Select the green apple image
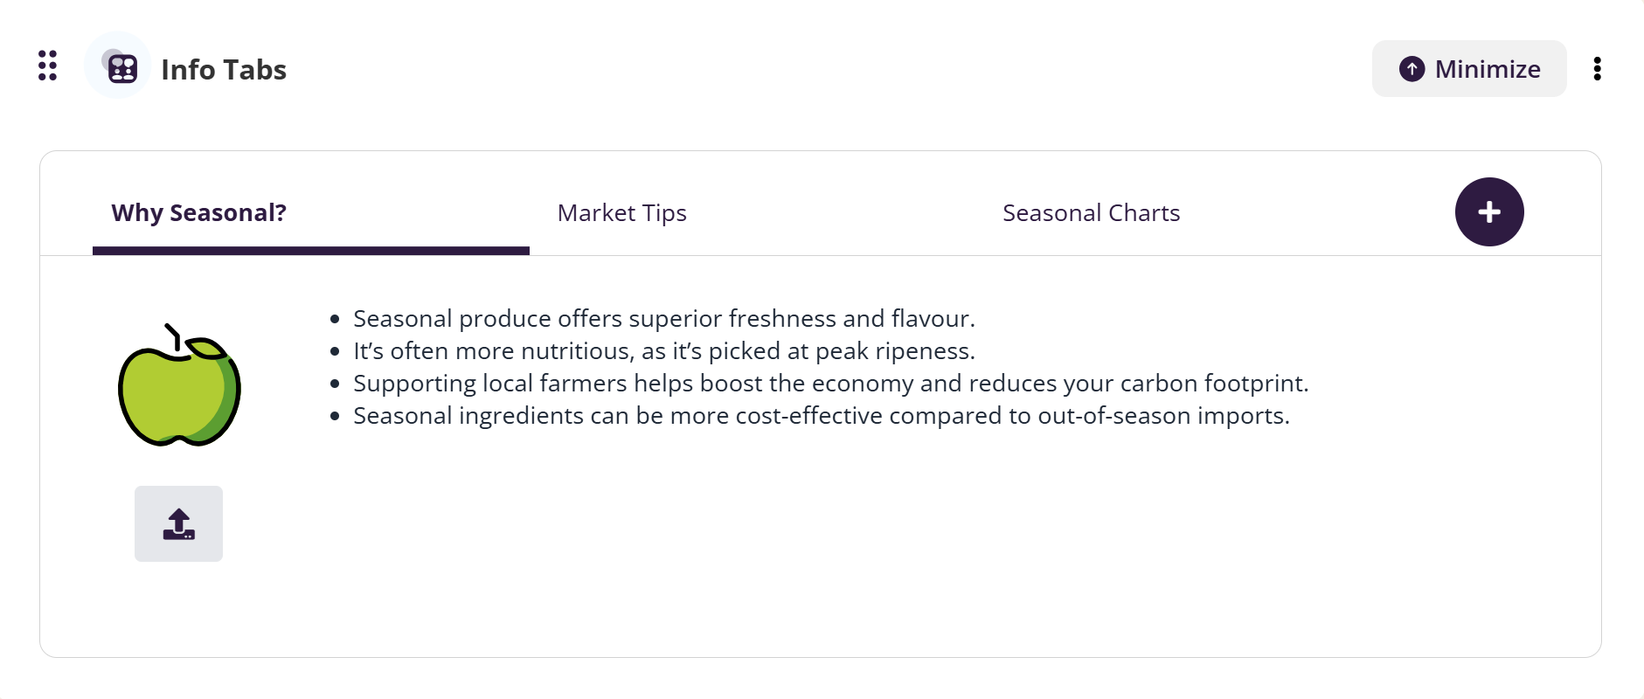Screen dimensions: 1644x699 point(179,385)
